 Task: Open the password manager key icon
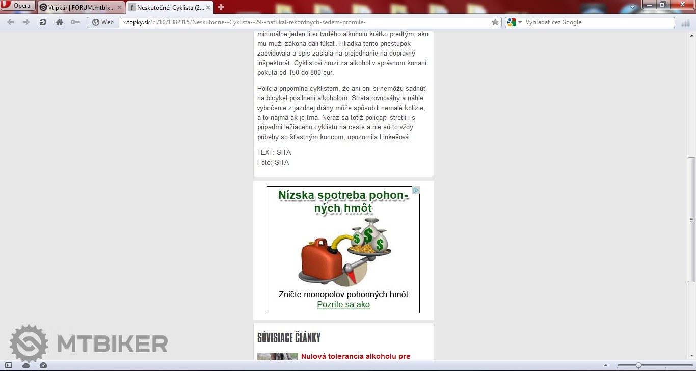75,22
